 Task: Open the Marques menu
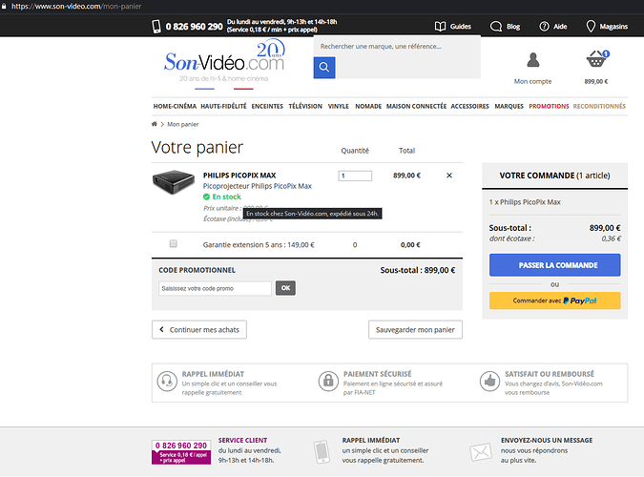point(509,107)
